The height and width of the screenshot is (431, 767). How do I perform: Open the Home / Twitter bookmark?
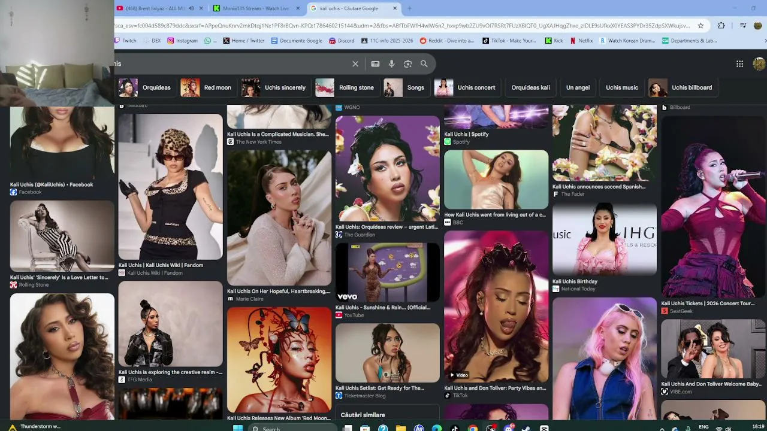pos(244,41)
